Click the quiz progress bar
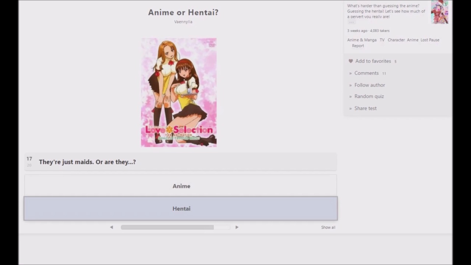471x265 pixels. point(175,227)
